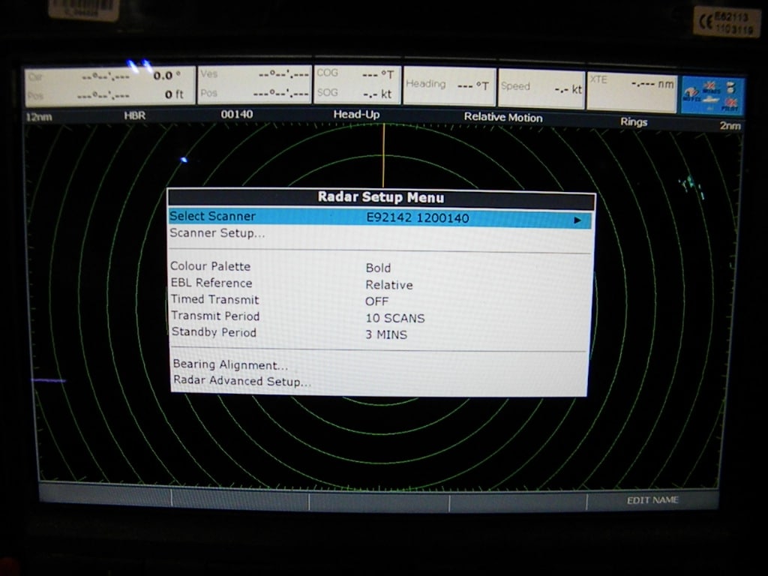Viewport: 768px width, 576px height.
Task: Open the Colour Palette selector
Action: (211, 267)
